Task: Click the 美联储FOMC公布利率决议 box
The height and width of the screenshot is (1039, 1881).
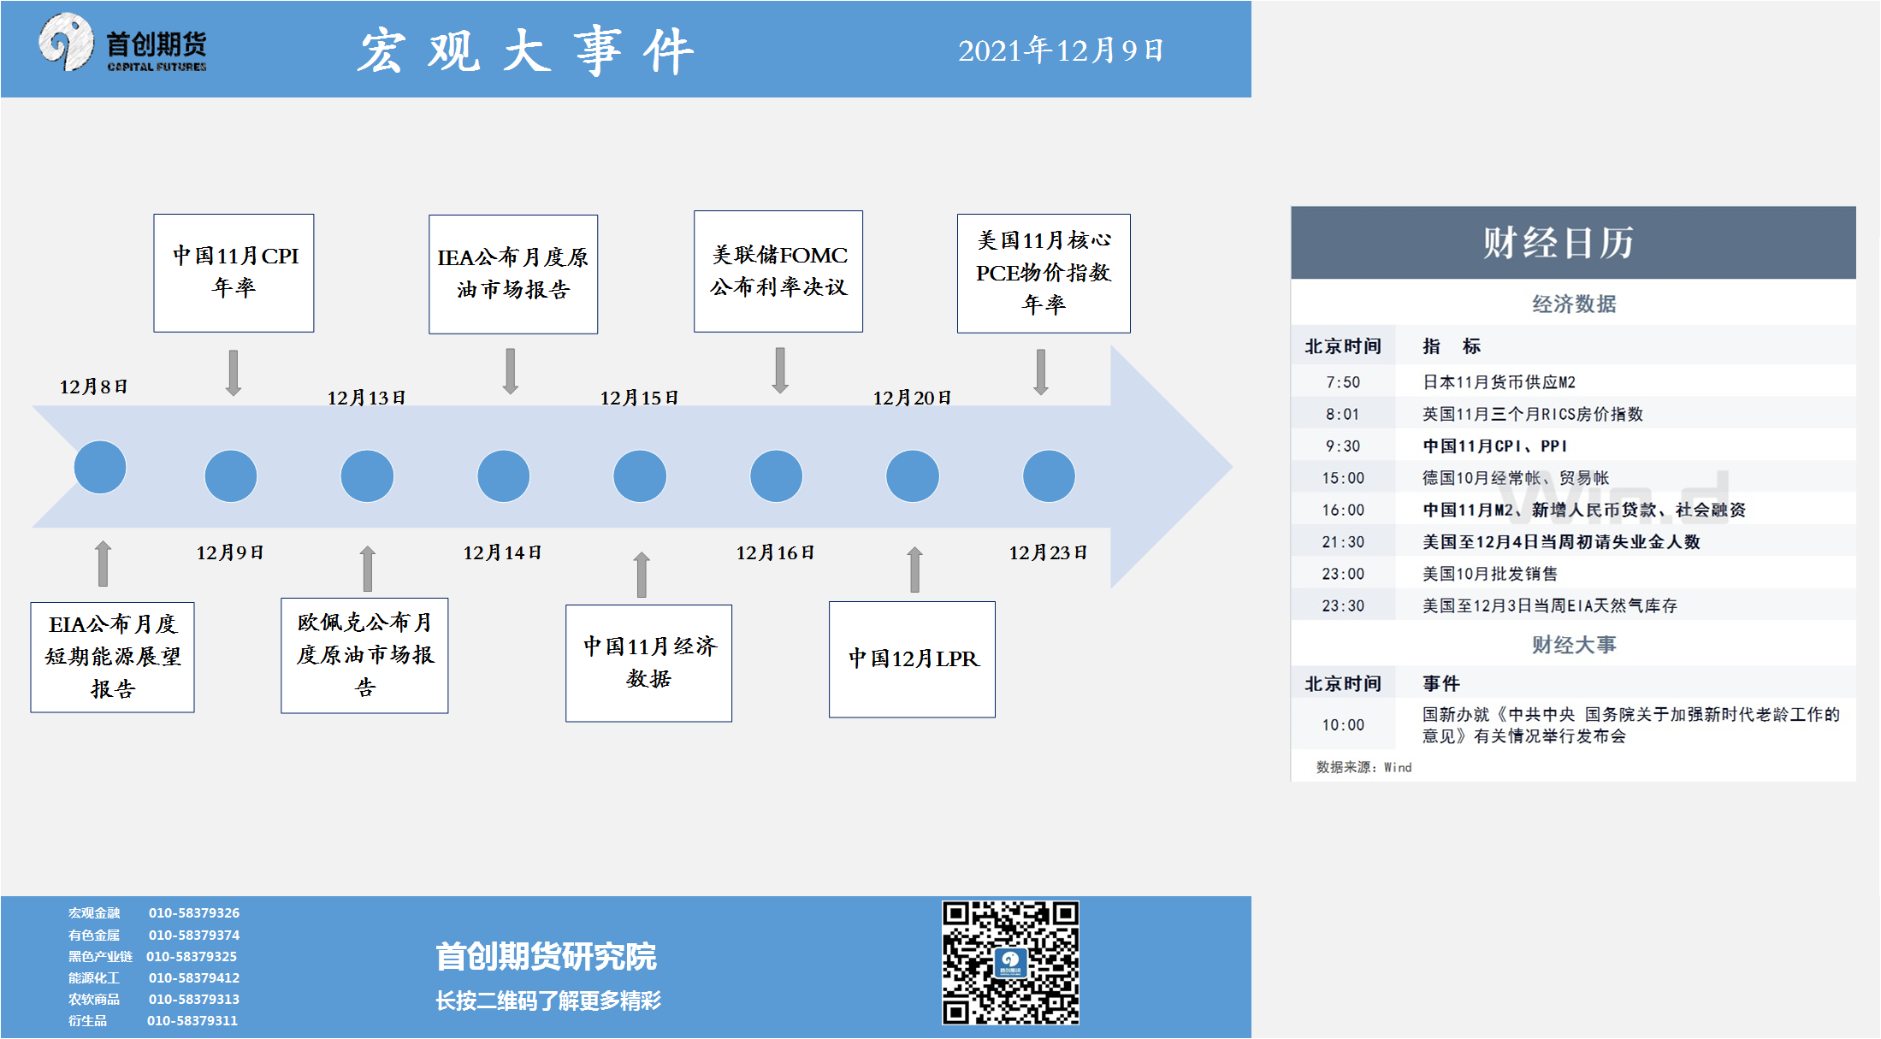Action: click(x=778, y=271)
